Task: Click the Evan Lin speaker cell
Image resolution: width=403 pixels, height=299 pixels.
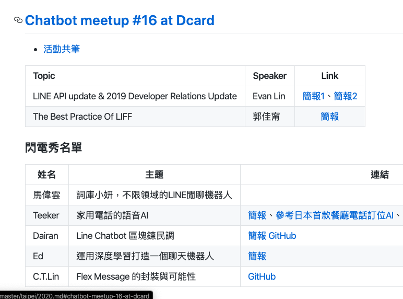Action: [x=270, y=96]
